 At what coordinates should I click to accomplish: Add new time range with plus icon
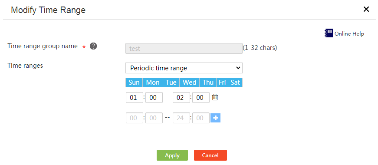coord(216,118)
